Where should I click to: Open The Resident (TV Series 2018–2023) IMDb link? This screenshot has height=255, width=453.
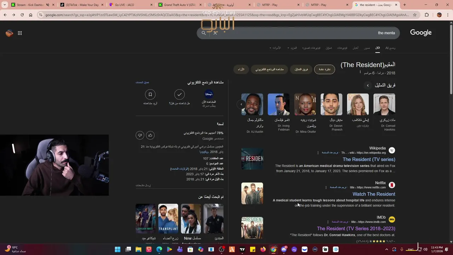tap(356, 229)
